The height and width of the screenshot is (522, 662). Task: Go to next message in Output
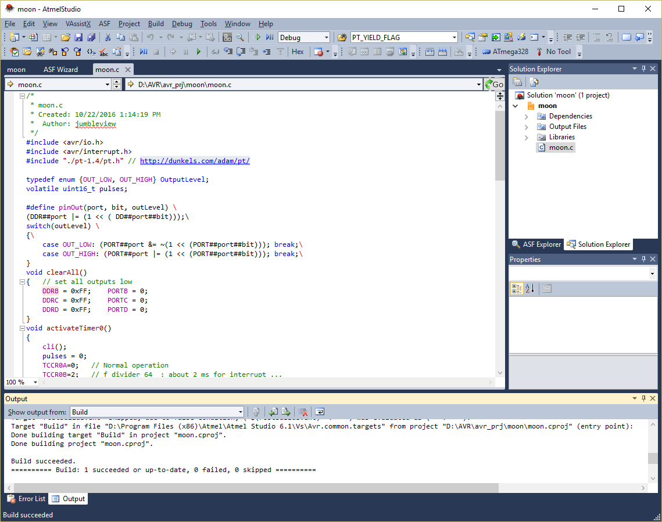pyautogui.click(x=286, y=412)
